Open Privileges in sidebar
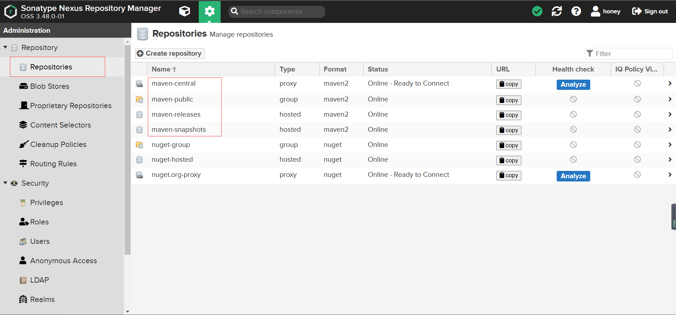The height and width of the screenshot is (315, 676). pyautogui.click(x=46, y=203)
